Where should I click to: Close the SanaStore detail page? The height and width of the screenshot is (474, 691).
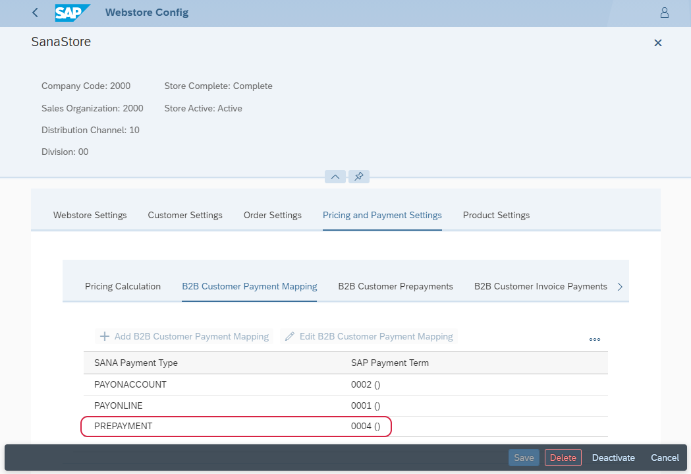(658, 43)
